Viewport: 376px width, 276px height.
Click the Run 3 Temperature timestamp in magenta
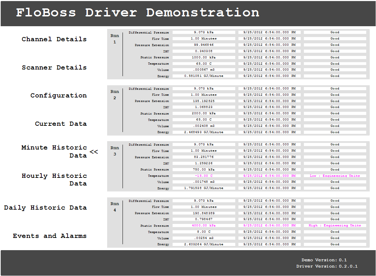(270, 176)
